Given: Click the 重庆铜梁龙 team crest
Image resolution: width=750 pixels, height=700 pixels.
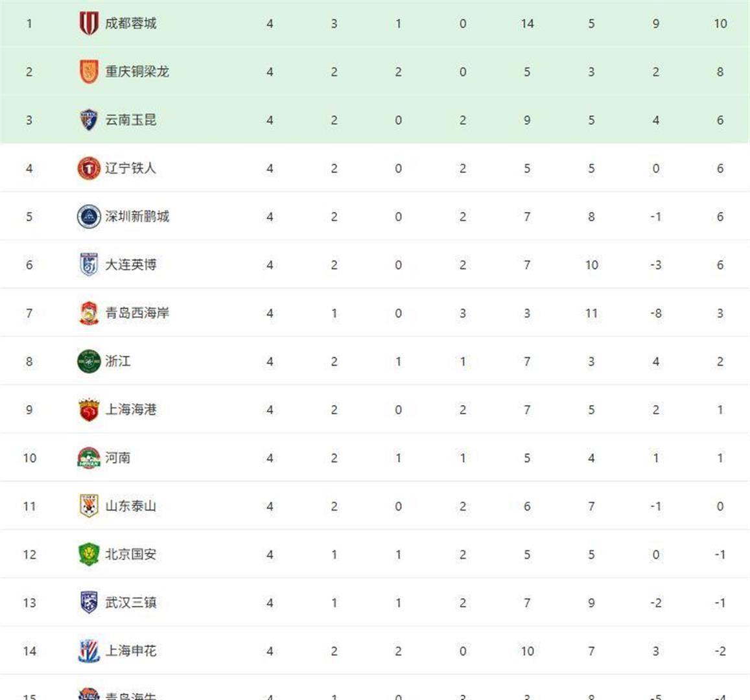Looking at the screenshot, I should click(x=89, y=72).
